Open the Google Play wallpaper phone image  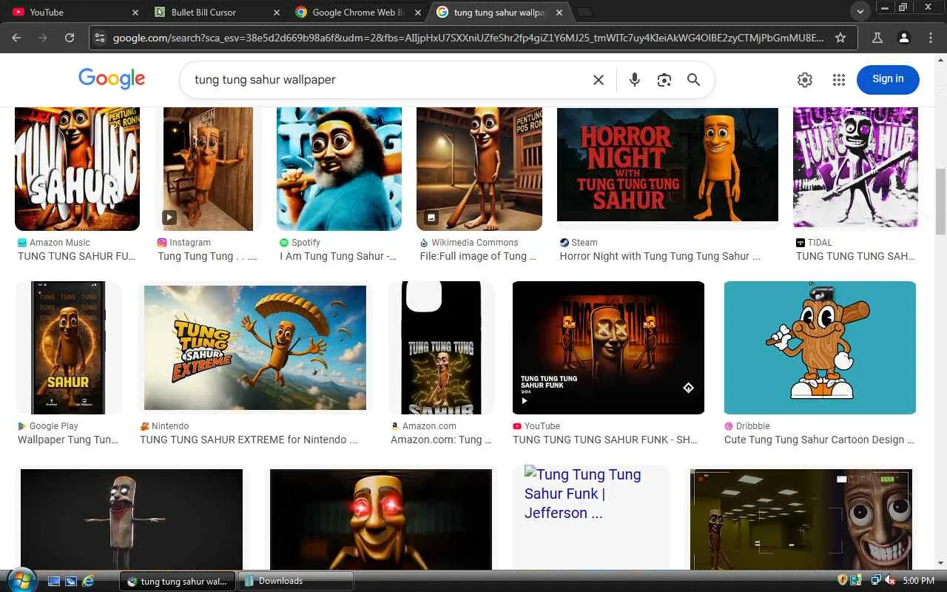(69, 348)
